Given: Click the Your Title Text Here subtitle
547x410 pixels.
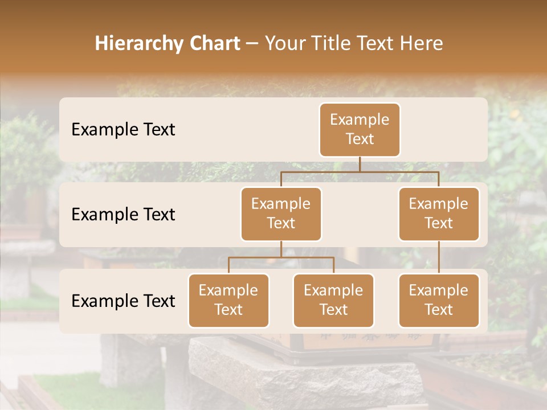Looking at the screenshot, I should [x=354, y=43].
